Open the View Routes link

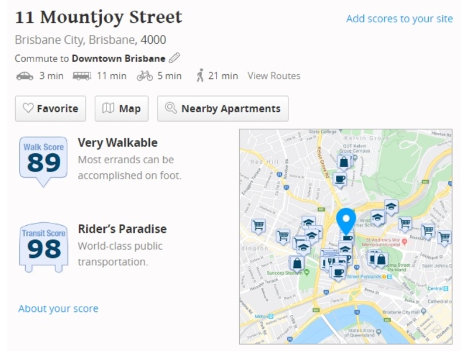[274, 76]
